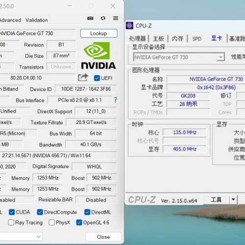245x245 pixels.
Task: Enable the Ray Tracing checkbox
Action: click(11, 222)
